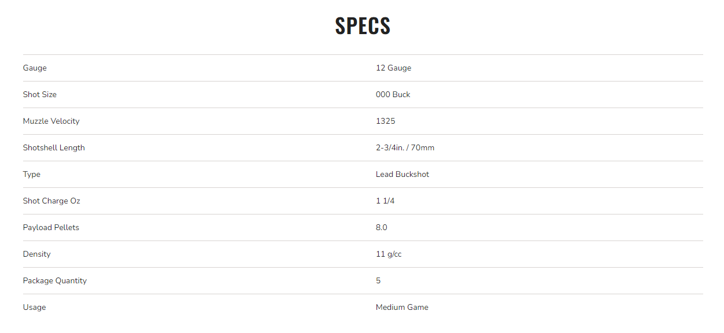Click the 000 Buck shot size value
The height and width of the screenshot is (333, 724).
pyautogui.click(x=393, y=94)
